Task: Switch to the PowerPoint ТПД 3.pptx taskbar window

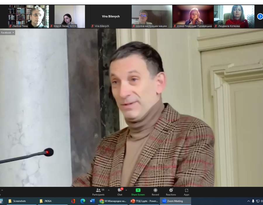Action: [144, 201]
